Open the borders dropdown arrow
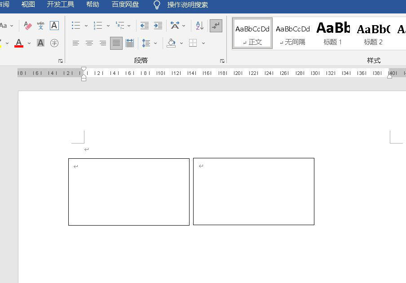The height and width of the screenshot is (283, 406). tap(203, 43)
